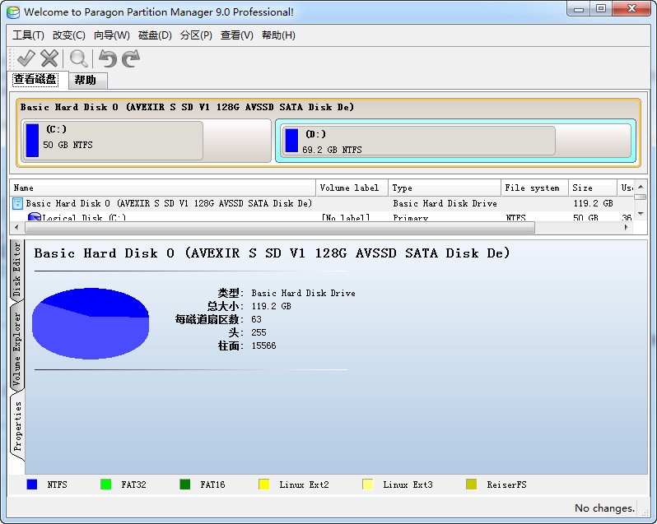The height and width of the screenshot is (524, 657).
Task: Click the pale yellow Linux Ext3 swatch
Action: pyautogui.click(x=367, y=485)
